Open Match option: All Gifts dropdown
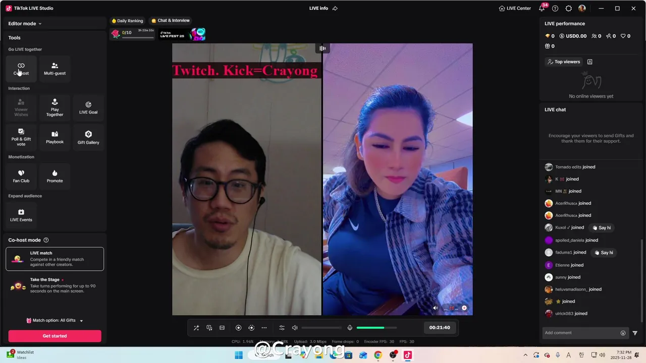The height and width of the screenshot is (363, 646). pyautogui.click(x=55, y=321)
